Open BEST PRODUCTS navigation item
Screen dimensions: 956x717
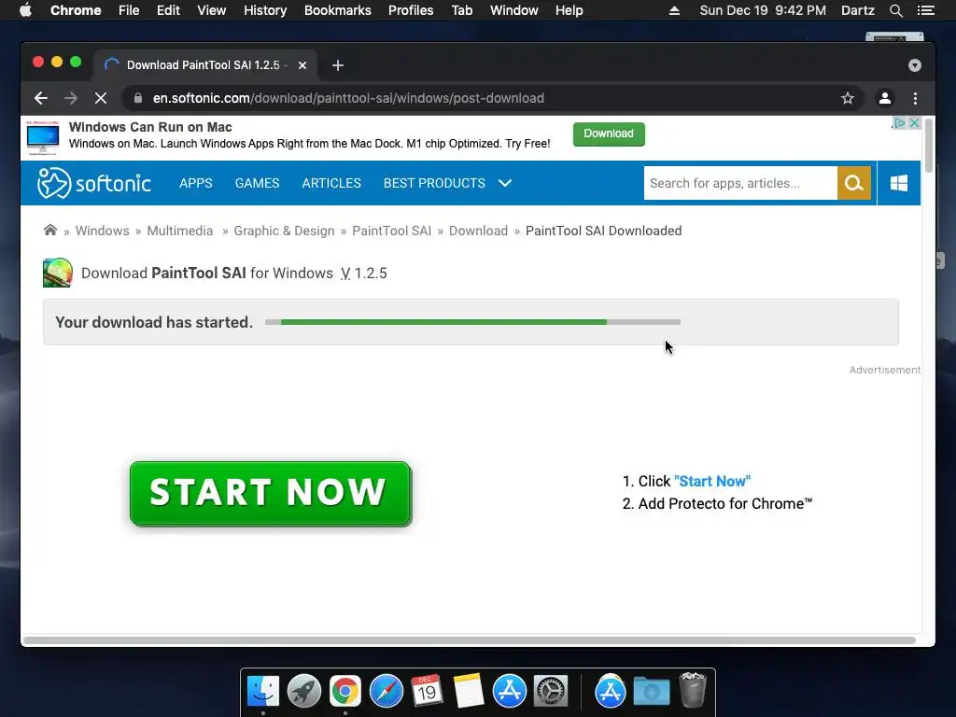434,183
